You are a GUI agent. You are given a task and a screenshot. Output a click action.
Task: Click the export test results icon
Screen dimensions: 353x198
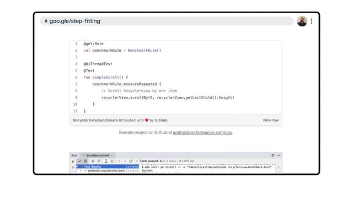tap(131, 161)
